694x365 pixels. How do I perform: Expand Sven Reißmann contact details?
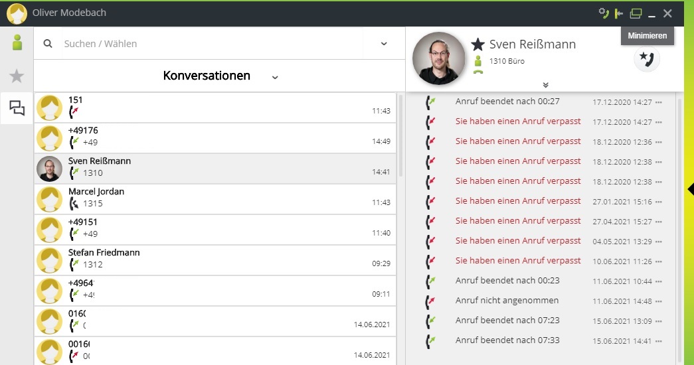pos(545,84)
